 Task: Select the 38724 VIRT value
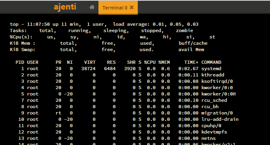click(x=88, y=69)
